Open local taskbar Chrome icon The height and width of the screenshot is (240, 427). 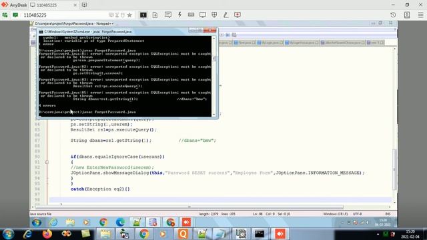click(x=144, y=234)
